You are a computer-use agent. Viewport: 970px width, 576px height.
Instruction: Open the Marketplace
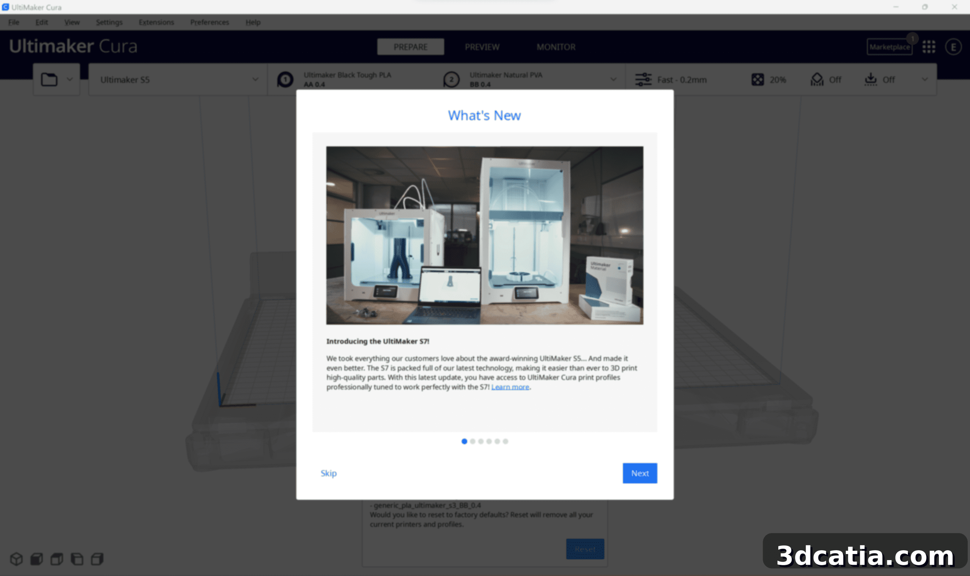point(889,47)
